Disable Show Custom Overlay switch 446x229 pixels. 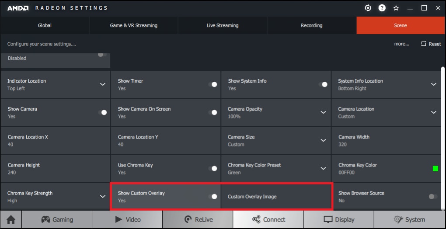[213, 197]
